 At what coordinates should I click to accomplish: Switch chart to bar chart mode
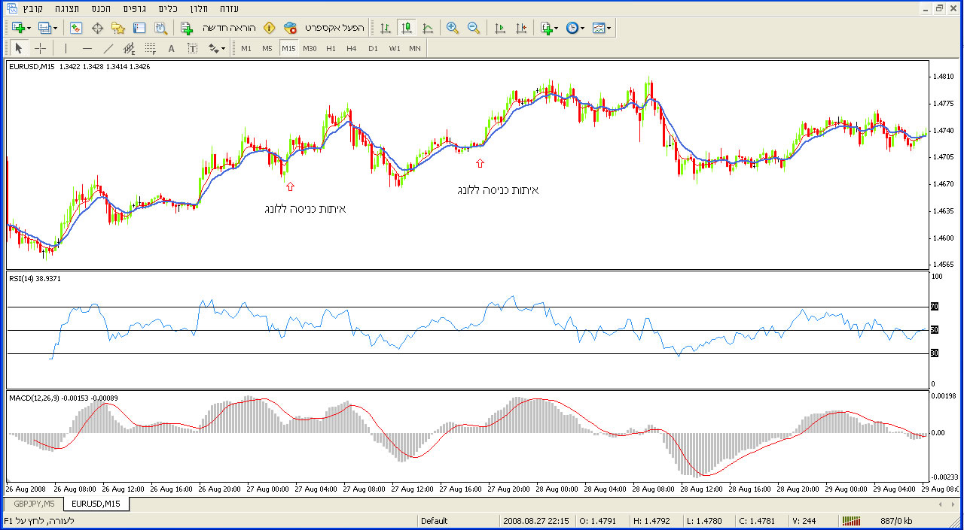[x=386, y=28]
